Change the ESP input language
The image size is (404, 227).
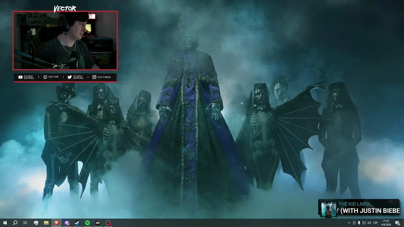coord(376,223)
